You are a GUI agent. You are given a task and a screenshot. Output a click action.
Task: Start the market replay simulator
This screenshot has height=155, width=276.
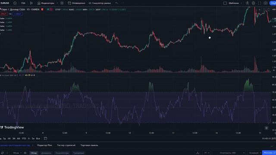100,3
